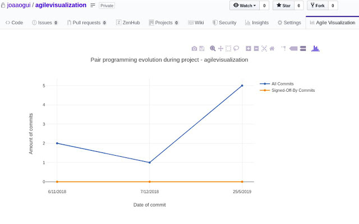Download plot as PNG camera icon
359x224 pixels.
pos(194,49)
